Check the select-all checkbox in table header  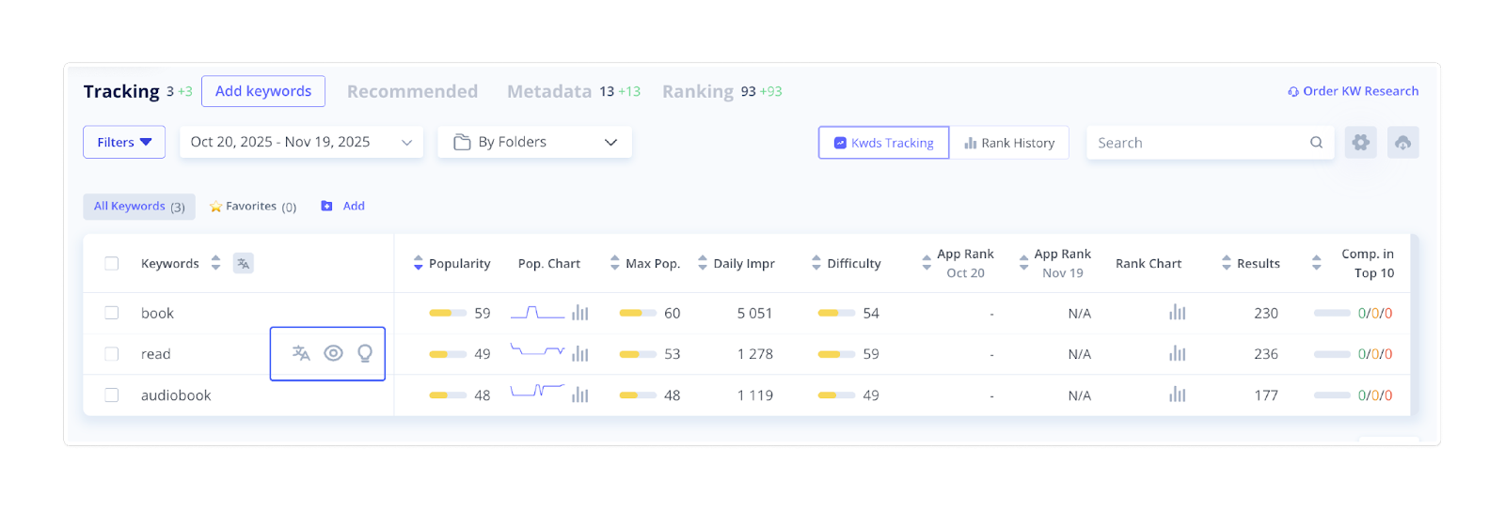click(112, 264)
